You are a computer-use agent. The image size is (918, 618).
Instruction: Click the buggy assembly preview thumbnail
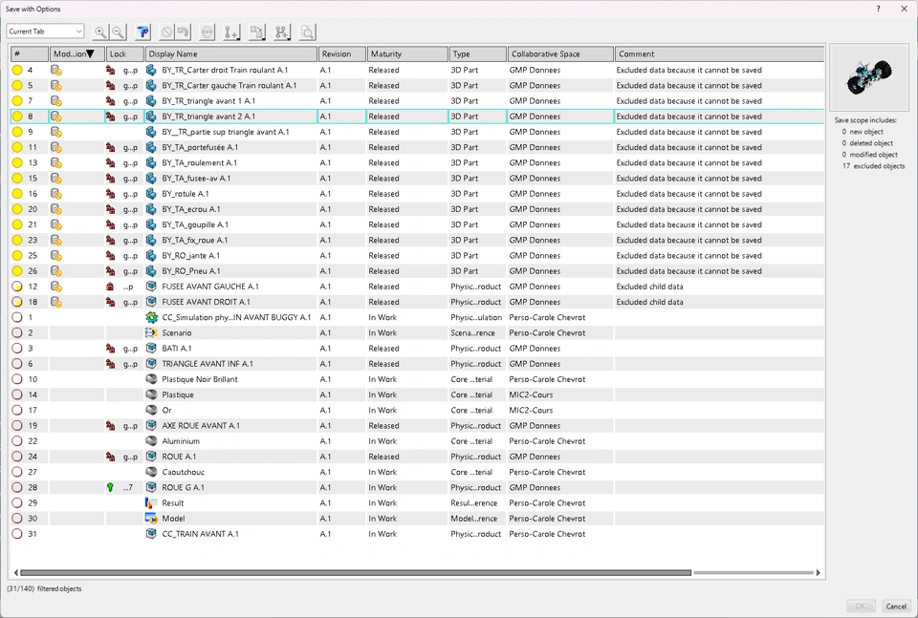pyautogui.click(x=869, y=77)
